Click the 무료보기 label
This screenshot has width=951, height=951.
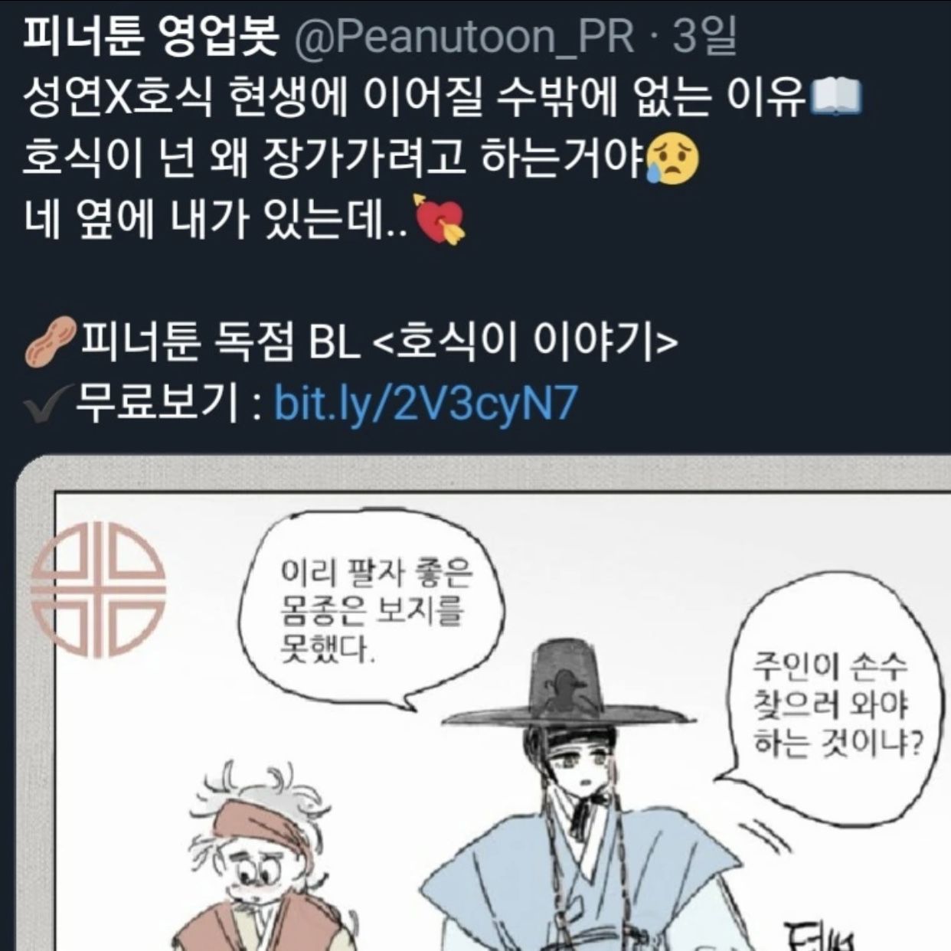157,403
